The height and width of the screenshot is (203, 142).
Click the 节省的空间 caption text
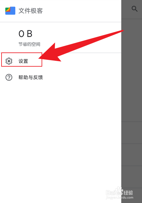29,44
